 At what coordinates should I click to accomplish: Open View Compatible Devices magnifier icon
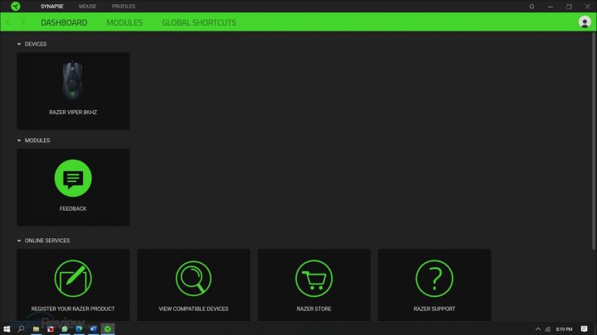(193, 279)
